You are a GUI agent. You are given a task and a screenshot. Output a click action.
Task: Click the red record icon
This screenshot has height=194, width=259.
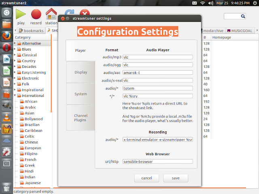pyautogui.click(x=36, y=14)
